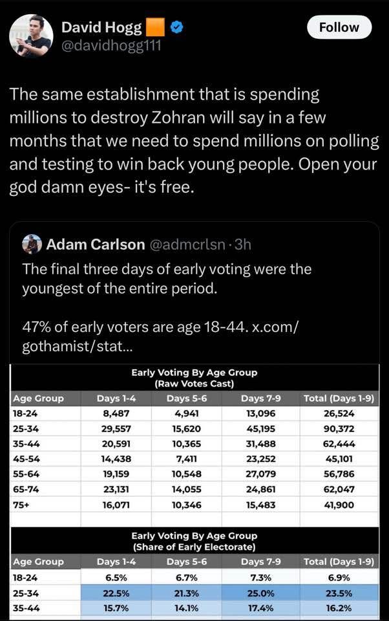Click the 3h timestamp on quoted tweet

tap(242, 245)
